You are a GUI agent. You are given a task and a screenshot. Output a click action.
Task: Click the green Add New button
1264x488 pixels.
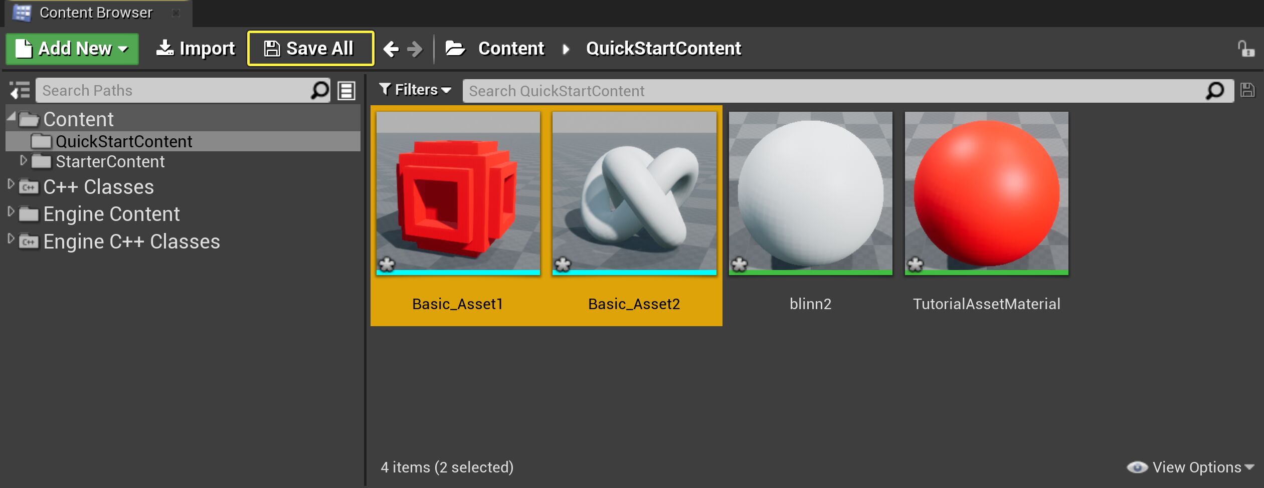[x=71, y=48]
